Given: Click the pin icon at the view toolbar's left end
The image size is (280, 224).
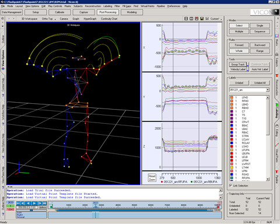Looking at the screenshot, I should pyautogui.click(x=3, y=19).
